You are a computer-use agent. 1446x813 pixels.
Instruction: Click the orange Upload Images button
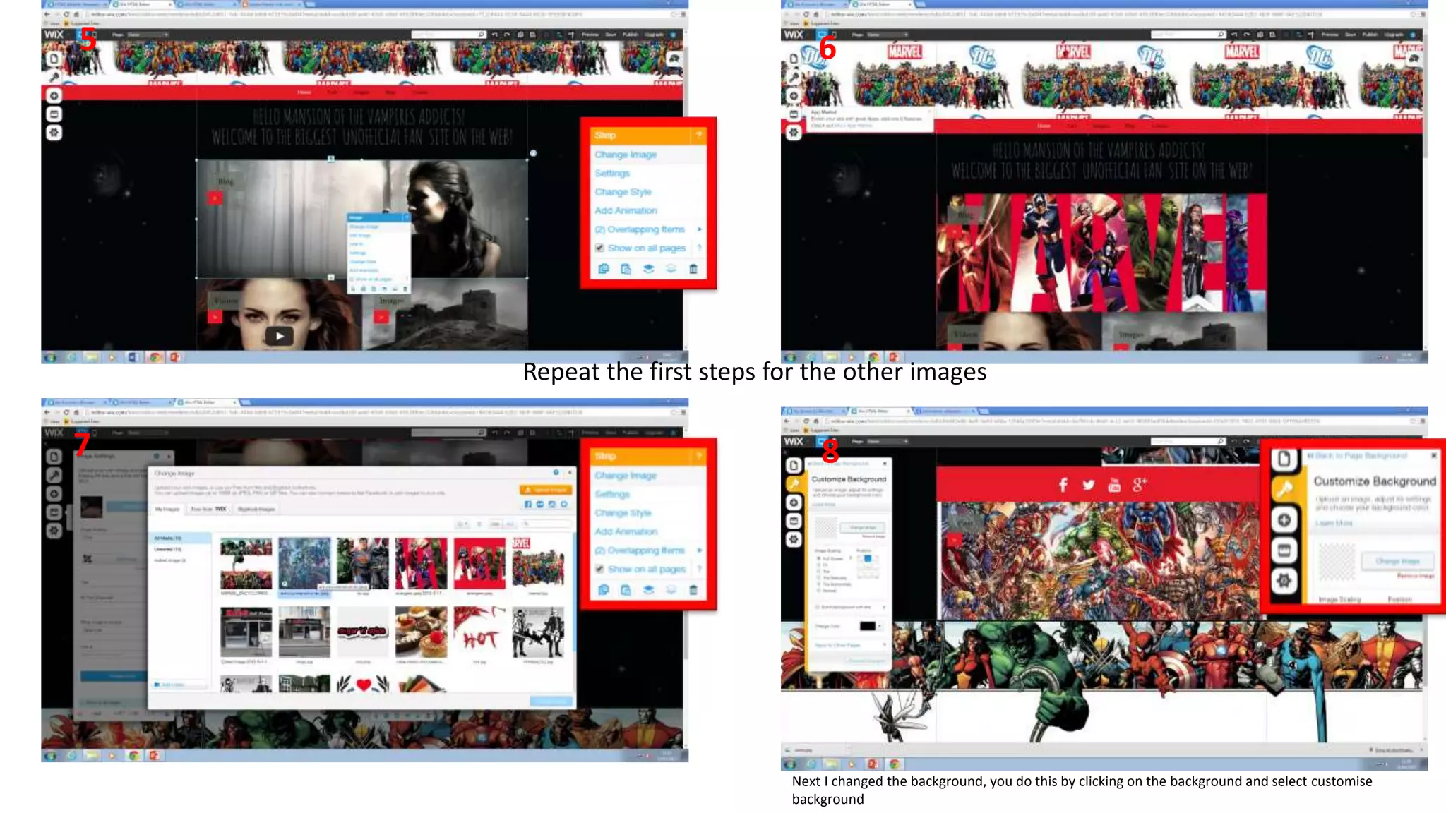pos(545,489)
